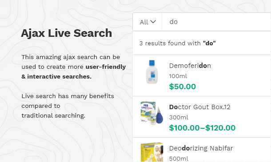
Task: Click the yellow Deodorizing Nabifar product image
Action: (x=152, y=152)
